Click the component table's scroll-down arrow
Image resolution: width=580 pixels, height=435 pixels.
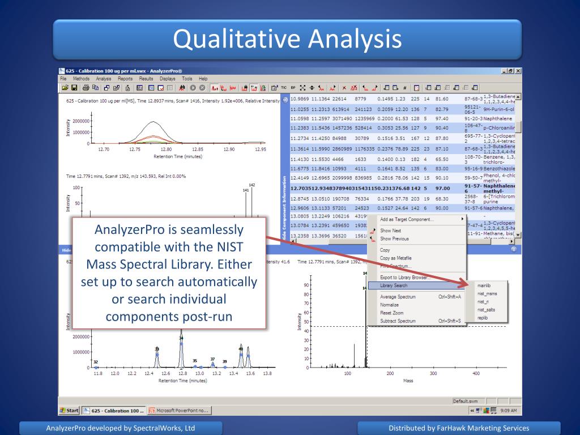click(x=518, y=235)
